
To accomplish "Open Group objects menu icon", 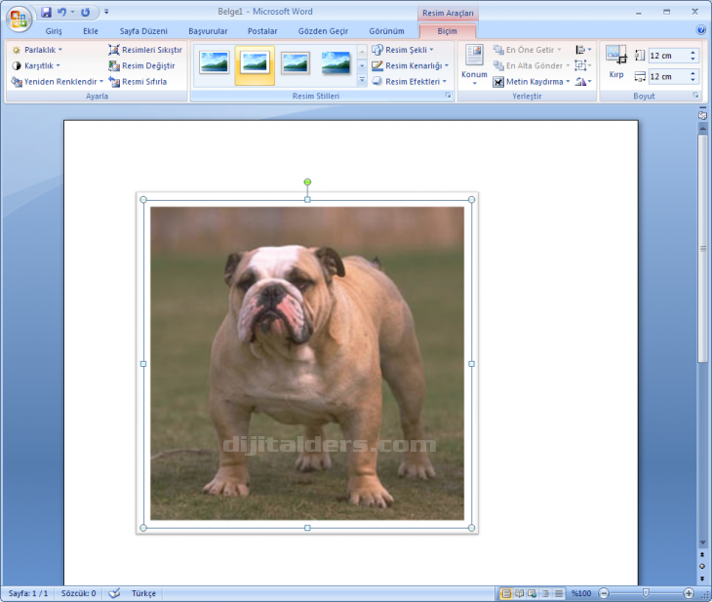I will point(583,65).
